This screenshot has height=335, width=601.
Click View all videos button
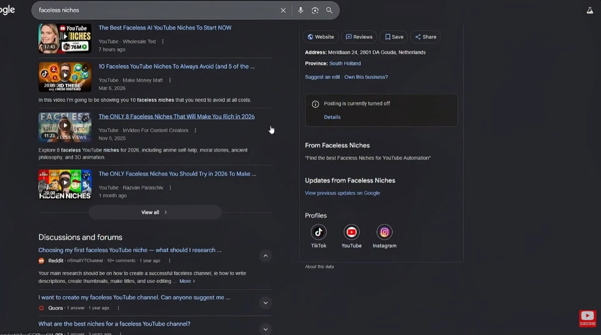point(155,212)
